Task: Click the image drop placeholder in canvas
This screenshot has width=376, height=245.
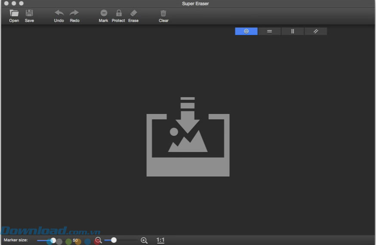Action: pos(188,137)
